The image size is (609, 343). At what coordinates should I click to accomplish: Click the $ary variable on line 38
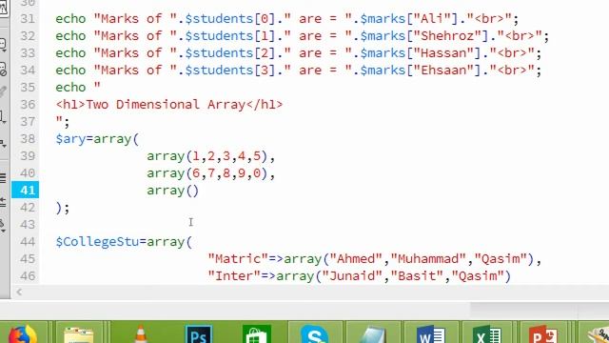click(x=70, y=139)
